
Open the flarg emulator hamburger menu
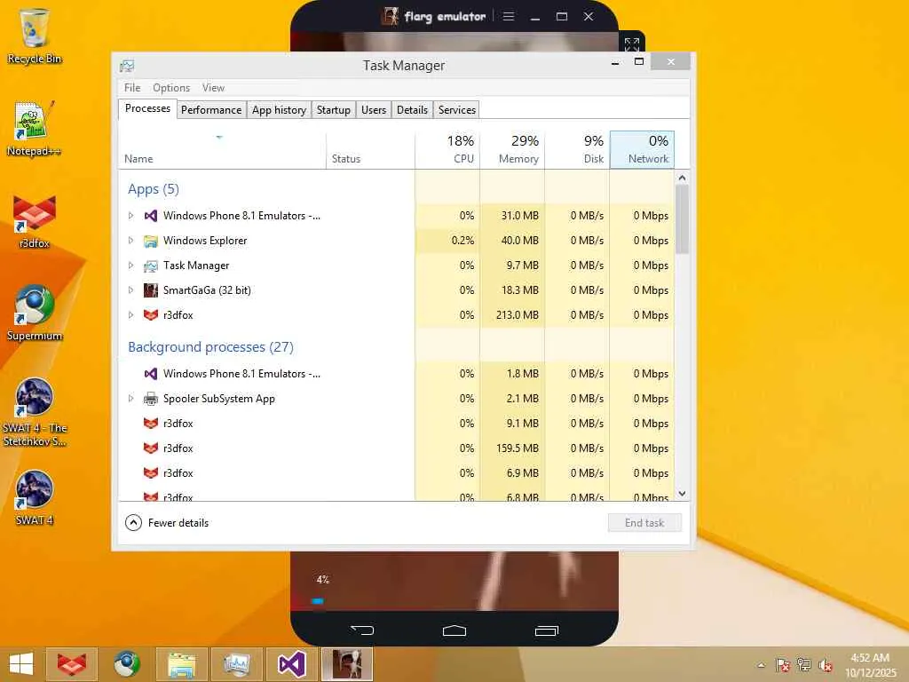[x=509, y=16]
